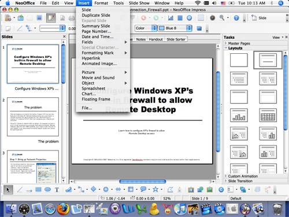Click the 52% zoom status field
Viewport: 289px width, 217px height.
click(x=167, y=198)
